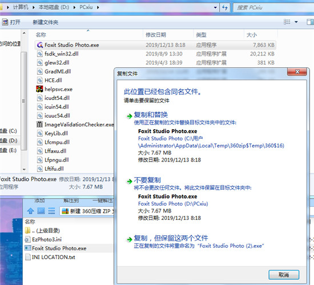Sort by the 名称 column header
This screenshot has height=285, width=314.
[x=41, y=35]
